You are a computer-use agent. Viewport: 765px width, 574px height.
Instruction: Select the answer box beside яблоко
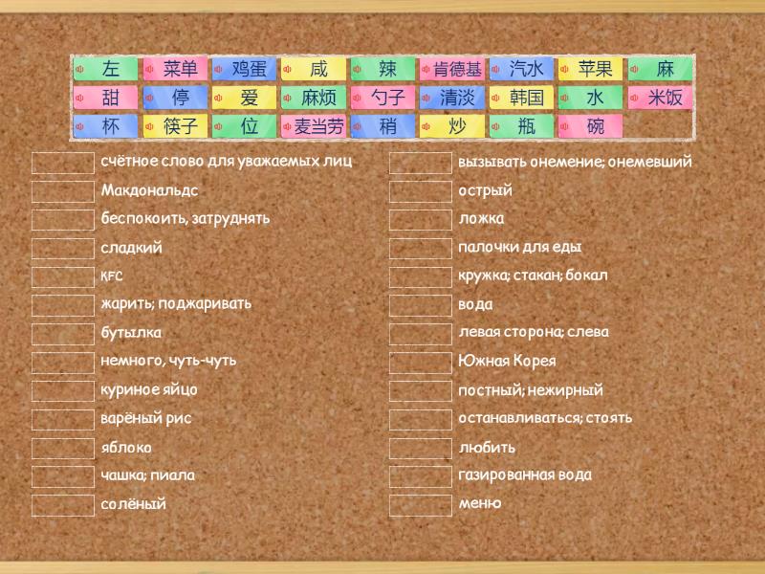point(63,448)
